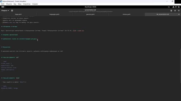Click the 'section-titles: true' line
This screenshot has width=181, height=101.
[9, 68]
